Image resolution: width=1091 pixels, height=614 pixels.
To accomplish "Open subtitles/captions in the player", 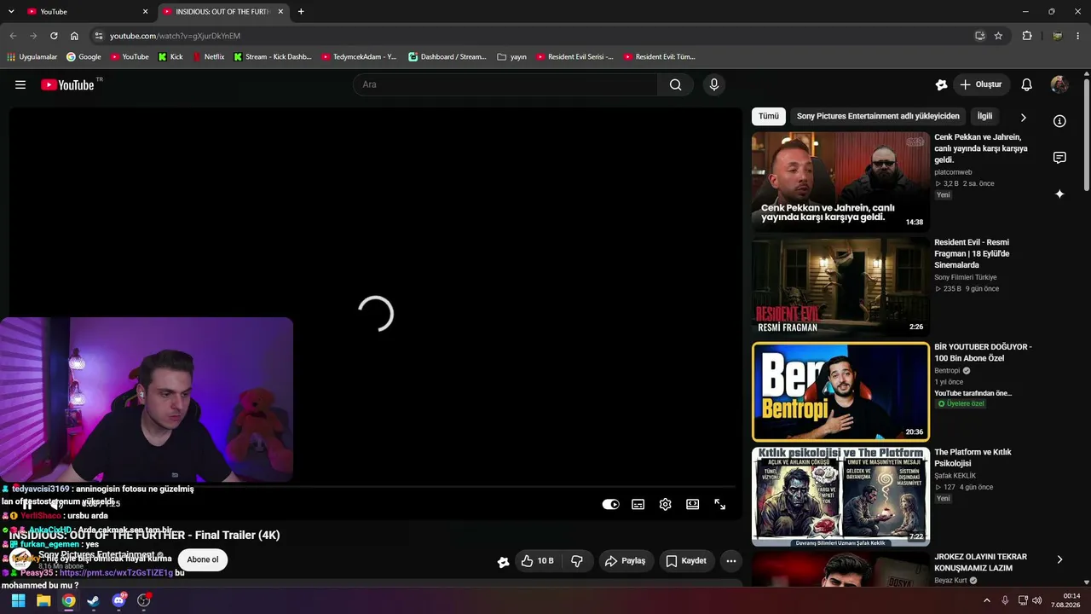I will tap(638, 504).
